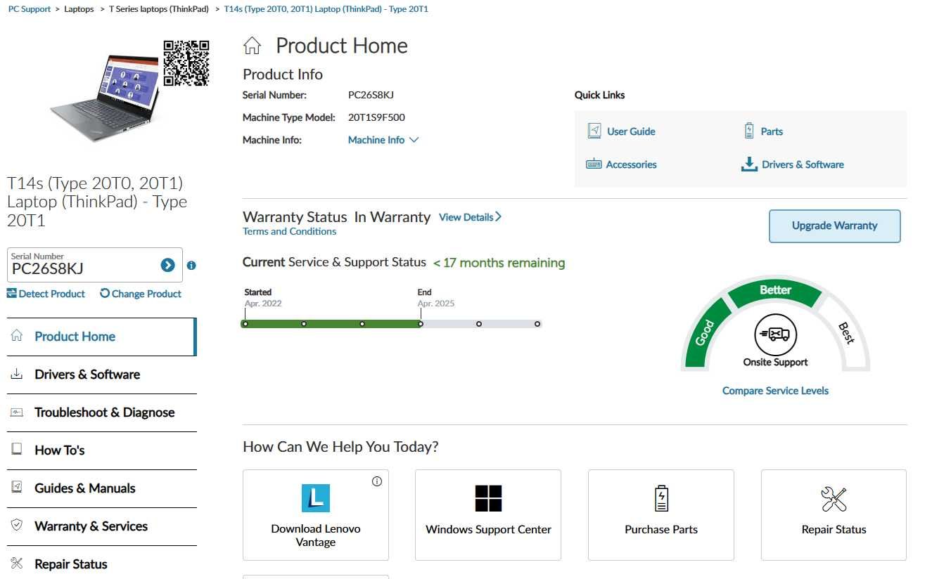Open Warranty & Services in sidebar
Screen dimensions: 932x579
[102, 526]
